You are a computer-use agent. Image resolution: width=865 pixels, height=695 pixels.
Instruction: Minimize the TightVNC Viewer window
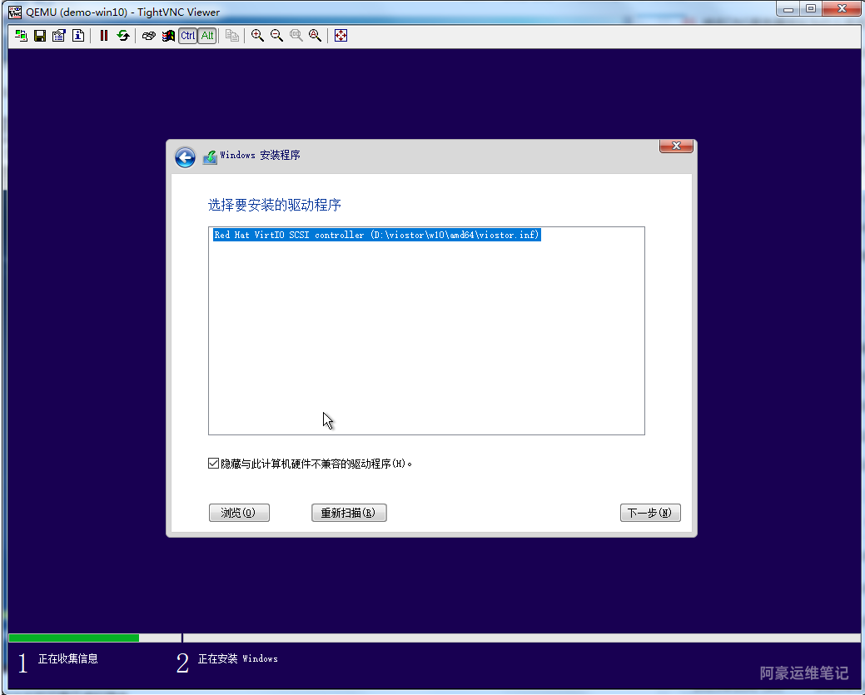click(788, 9)
